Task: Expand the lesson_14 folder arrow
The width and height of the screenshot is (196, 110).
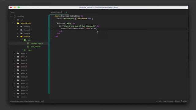Action: pyautogui.click(x=14, y=90)
